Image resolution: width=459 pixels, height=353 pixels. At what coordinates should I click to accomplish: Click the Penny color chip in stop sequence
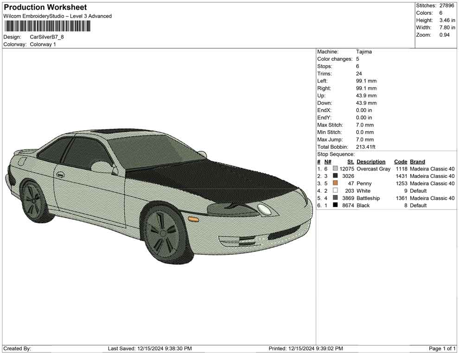(x=335, y=183)
